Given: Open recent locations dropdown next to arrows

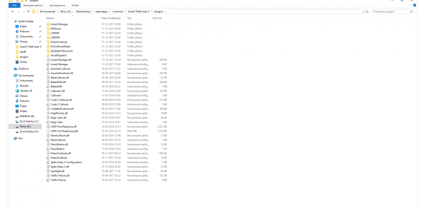Looking at the screenshot, I should pyautogui.click(x=24, y=11).
